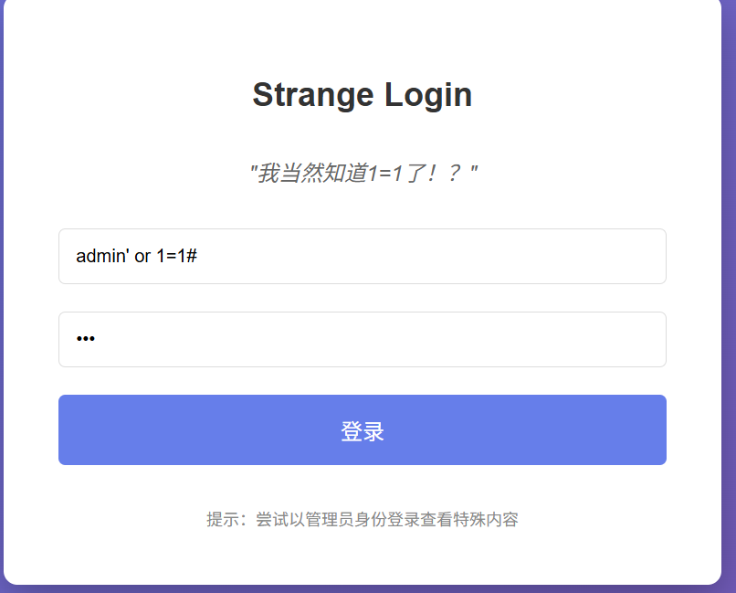Click the hint text about 管理员身份登录

(x=363, y=520)
